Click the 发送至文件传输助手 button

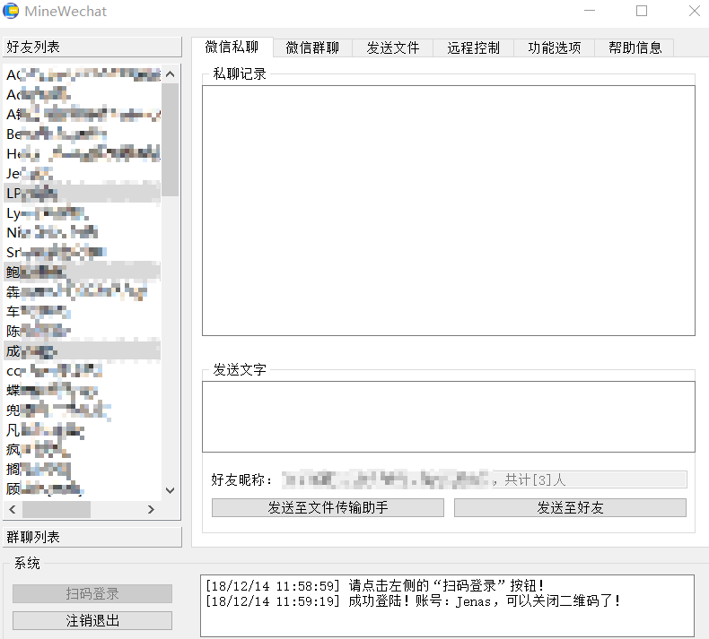click(x=328, y=507)
